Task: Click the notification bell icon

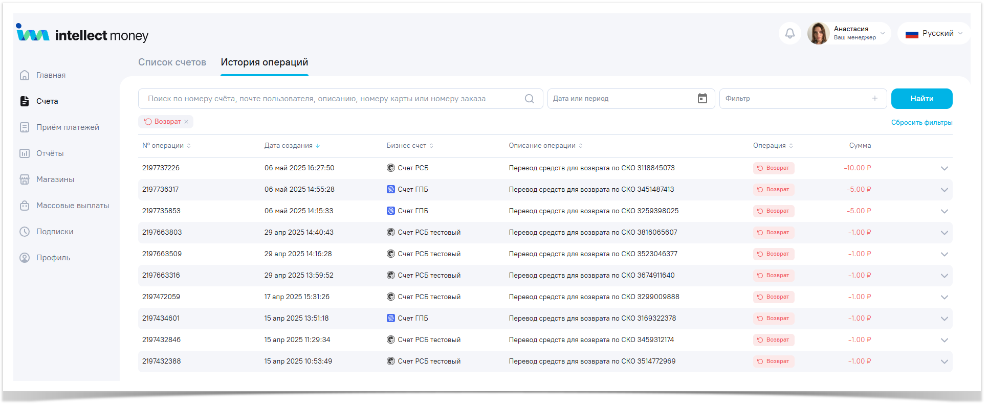Action: click(789, 34)
